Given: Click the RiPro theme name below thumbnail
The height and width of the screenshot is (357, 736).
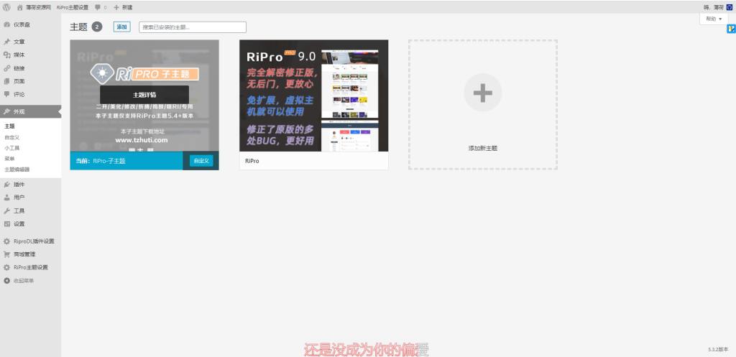Looking at the screenshot, I should [x=252, y=161].
